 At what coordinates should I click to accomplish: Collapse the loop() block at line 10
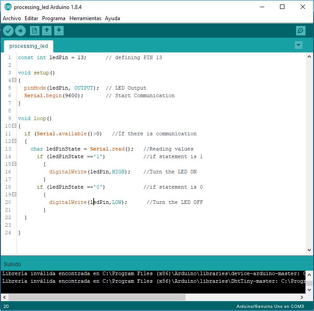(x=14, y=126)
